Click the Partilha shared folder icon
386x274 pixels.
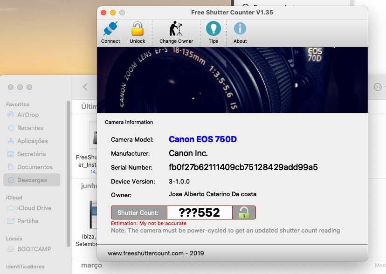coord(11,221)
